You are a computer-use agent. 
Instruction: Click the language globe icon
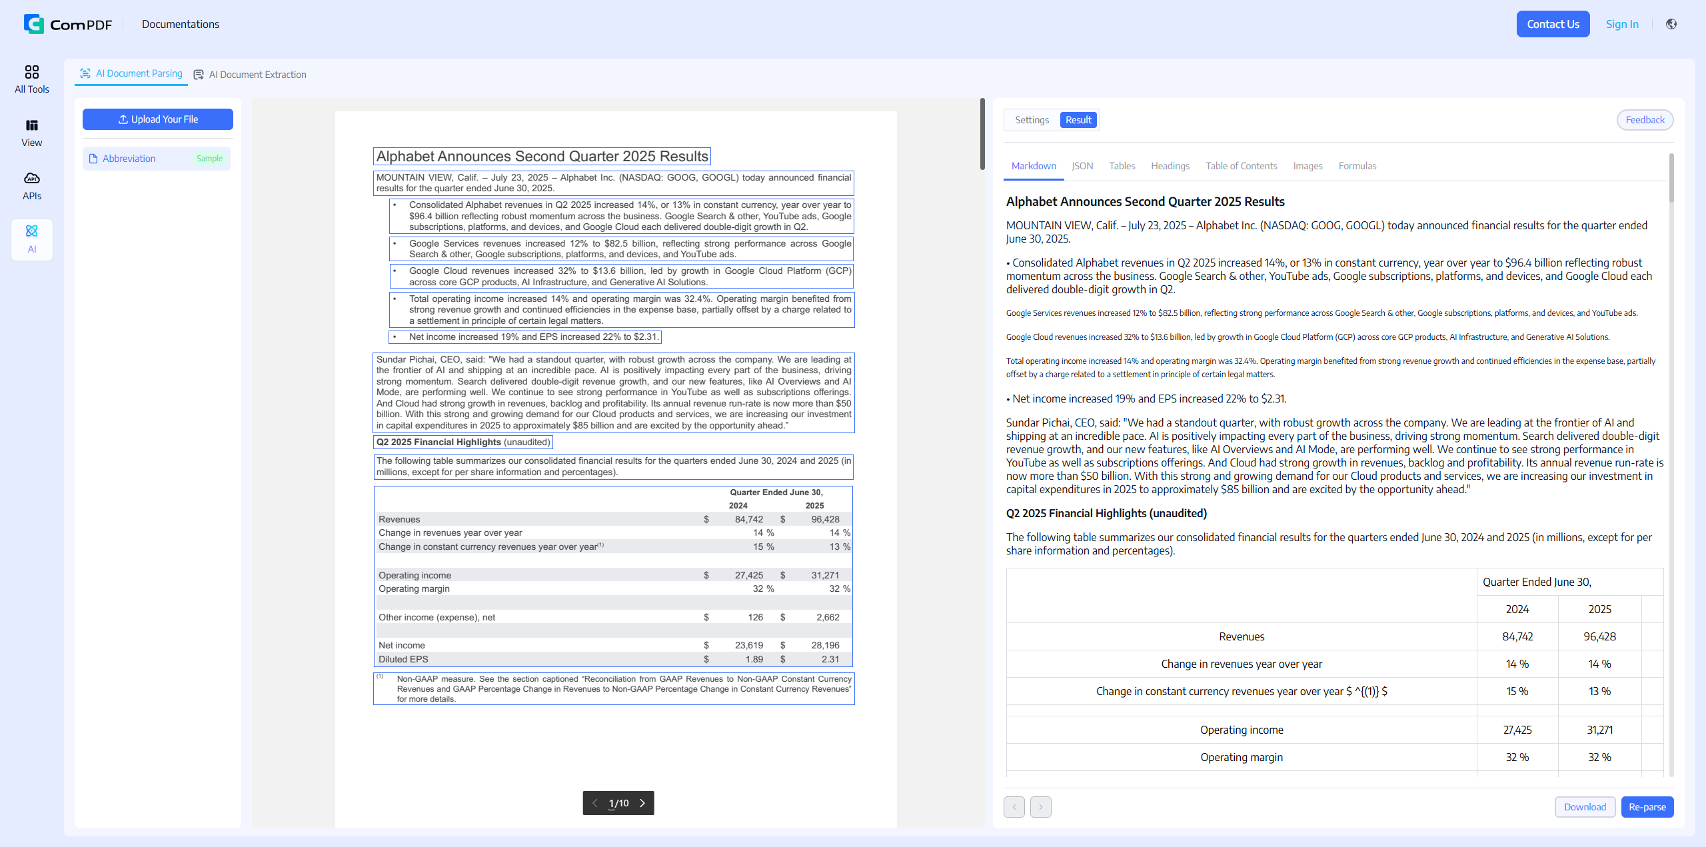(1671, 24)
